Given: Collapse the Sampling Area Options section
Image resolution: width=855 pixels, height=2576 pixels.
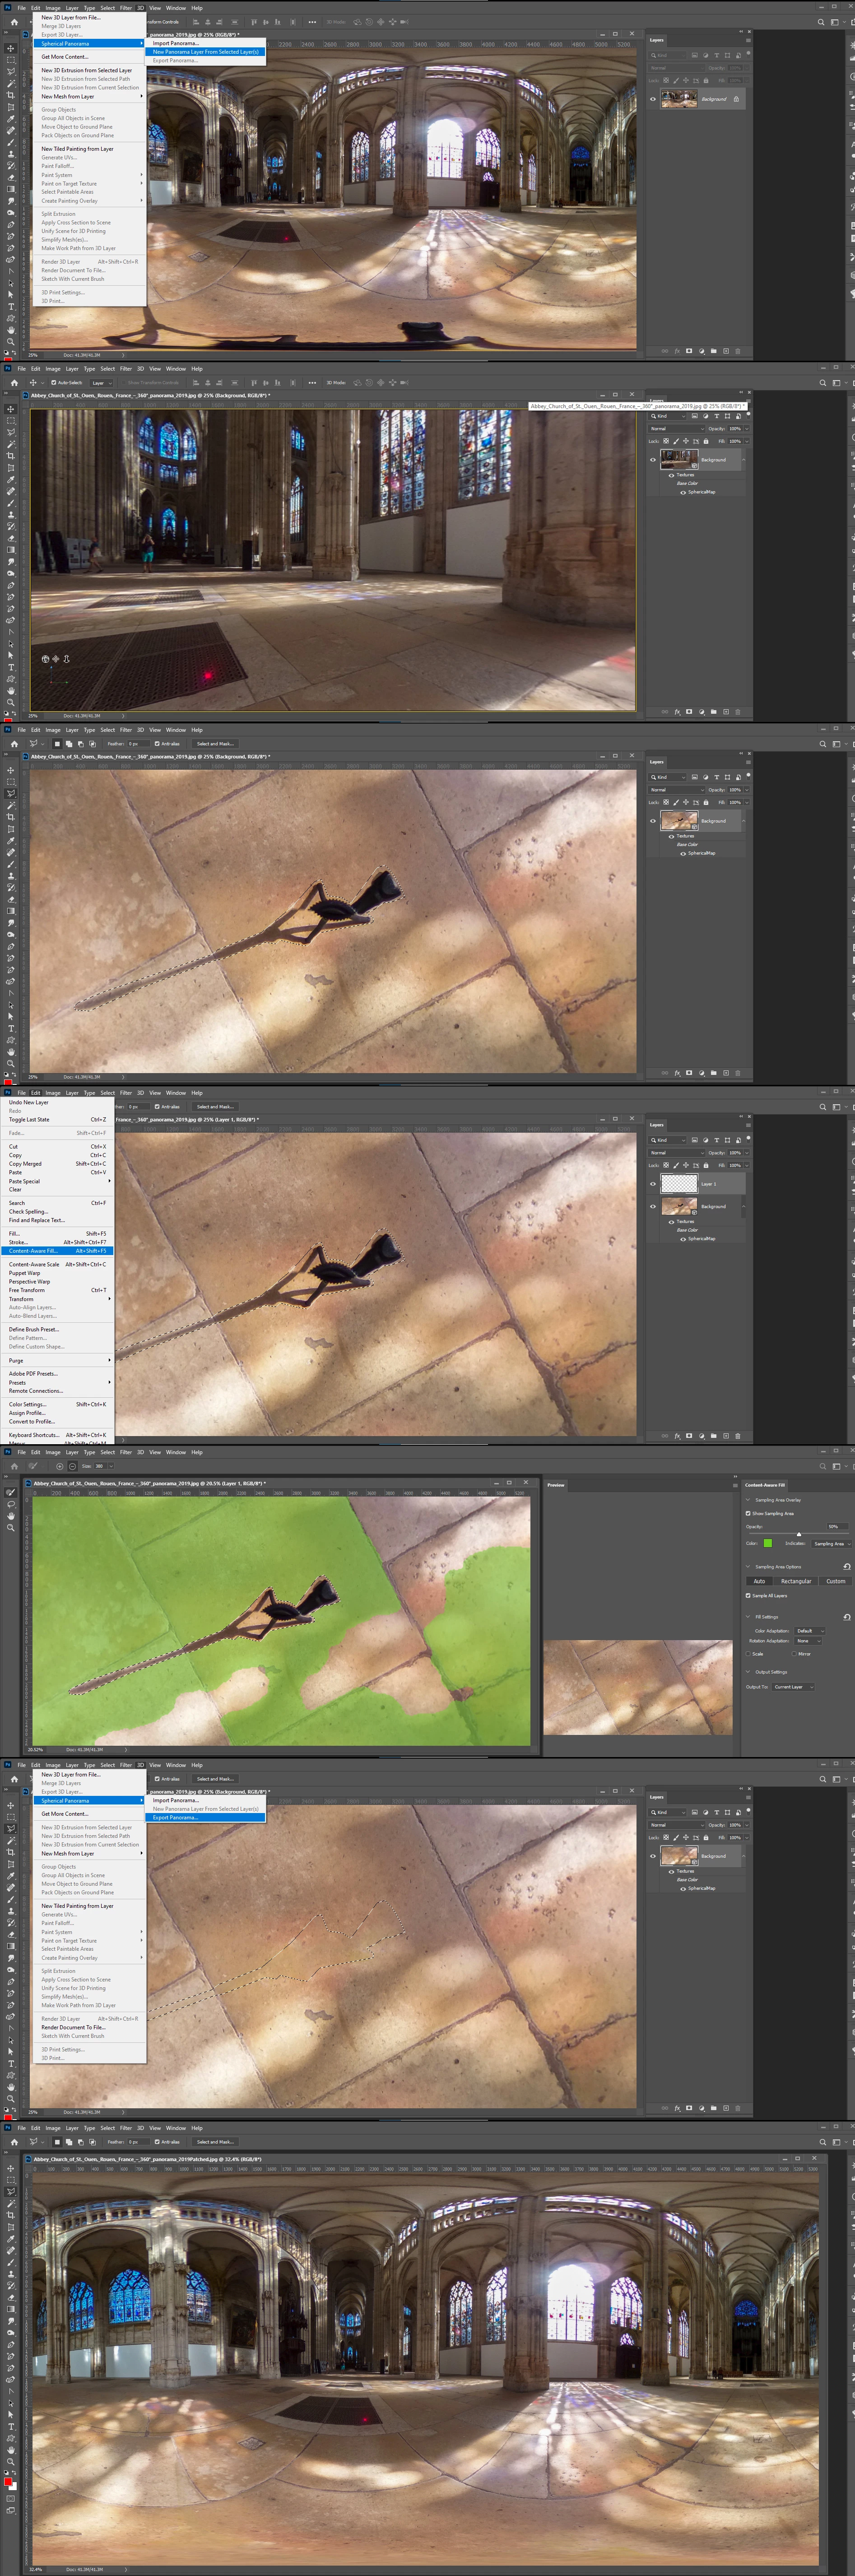Looking at the screenshot, I should click(748, 1567).
